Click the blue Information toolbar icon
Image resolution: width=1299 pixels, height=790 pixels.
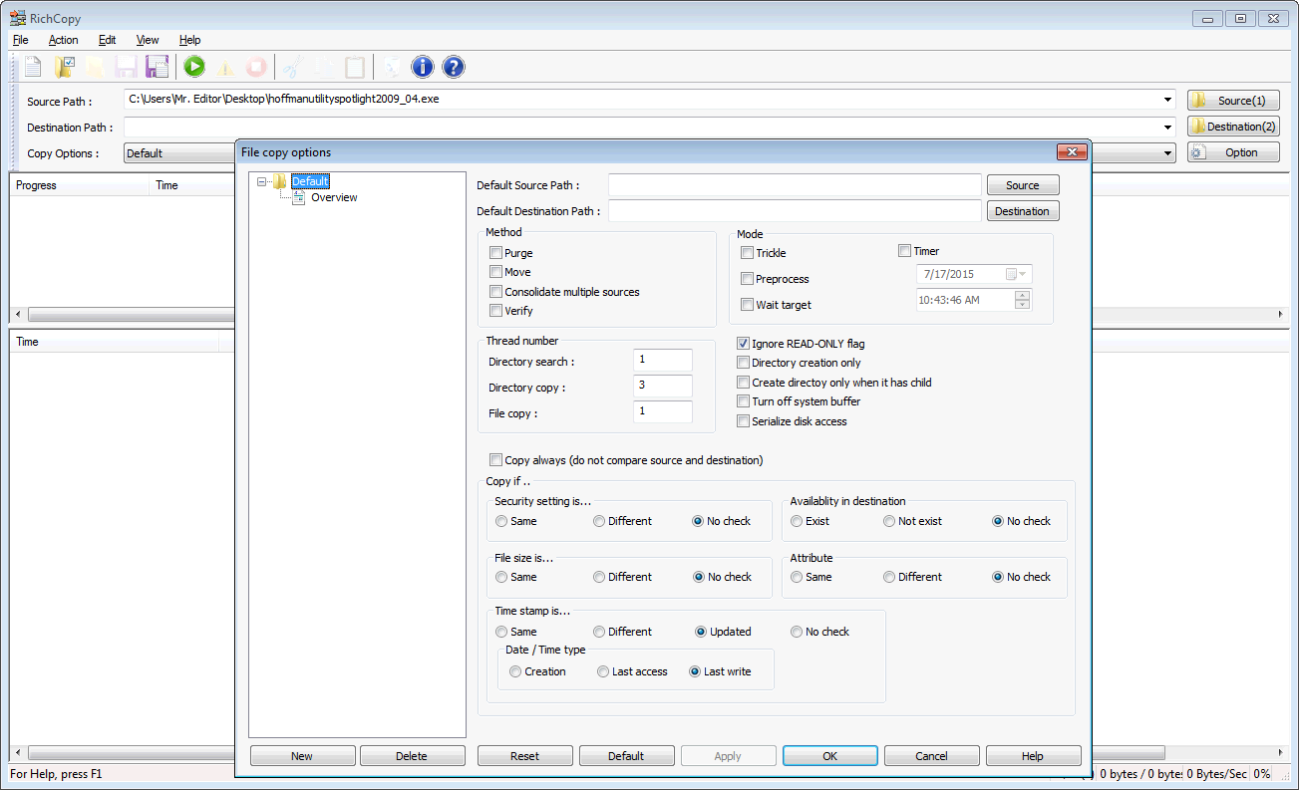423,67
